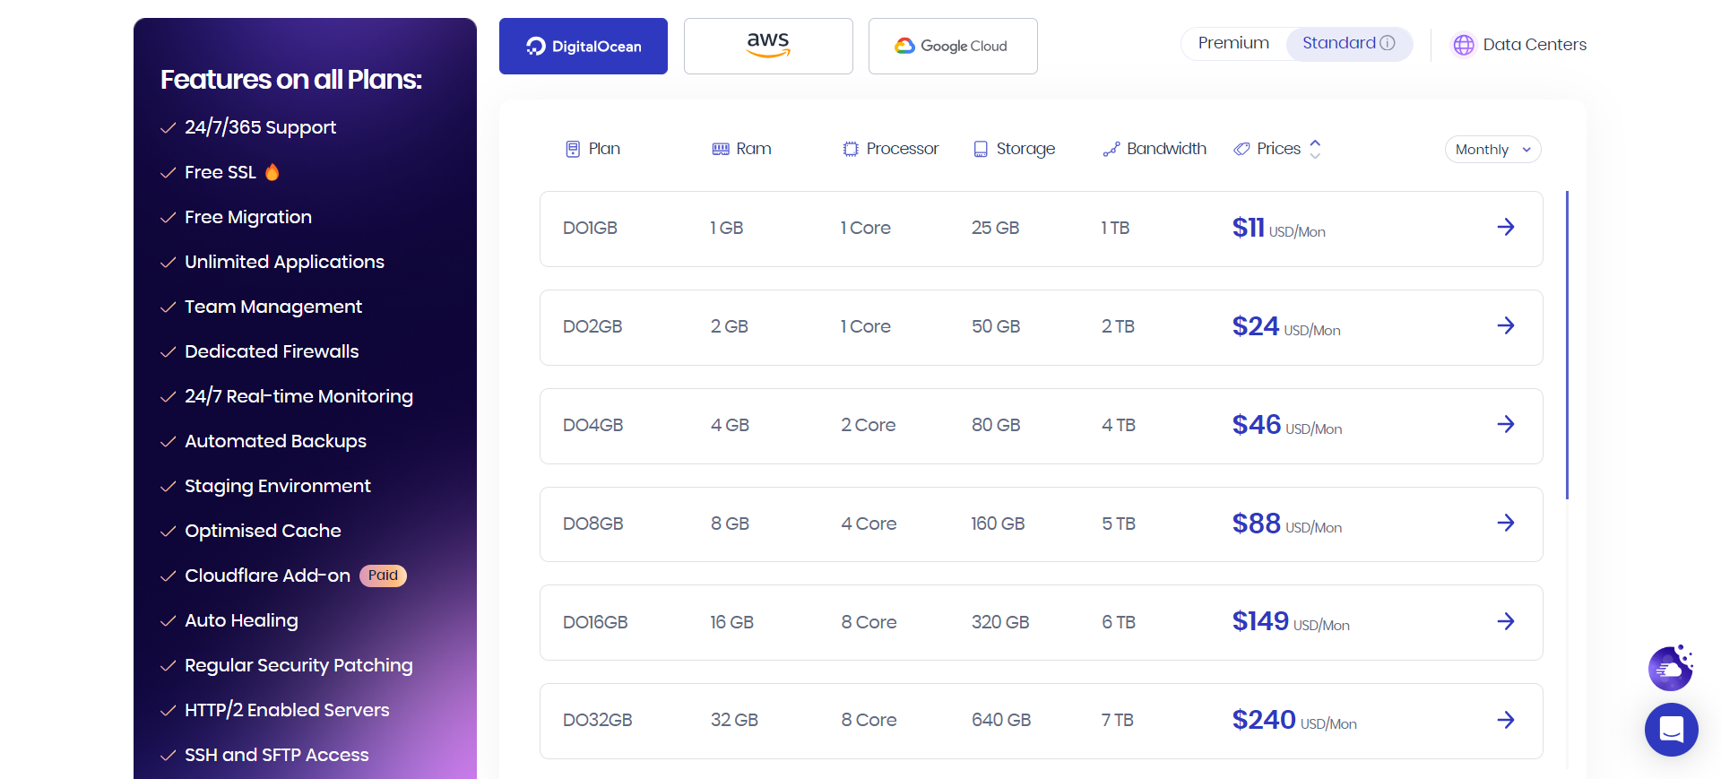This screenshot has height=779, width=1721.
Task: Click the Bandwidth column icon
Action: (x=1111, y=149)
